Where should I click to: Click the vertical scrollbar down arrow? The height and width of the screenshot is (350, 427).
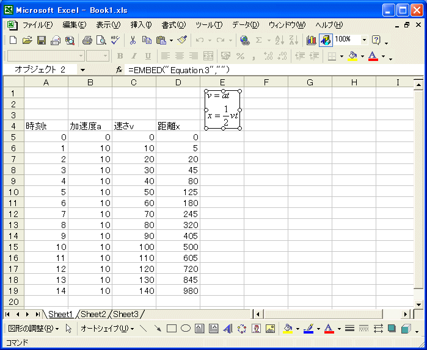coord(418,304)
